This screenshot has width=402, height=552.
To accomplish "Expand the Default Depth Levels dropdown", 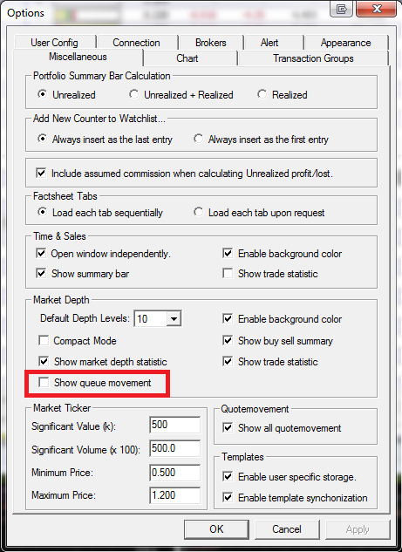I will tap(174, 319).
